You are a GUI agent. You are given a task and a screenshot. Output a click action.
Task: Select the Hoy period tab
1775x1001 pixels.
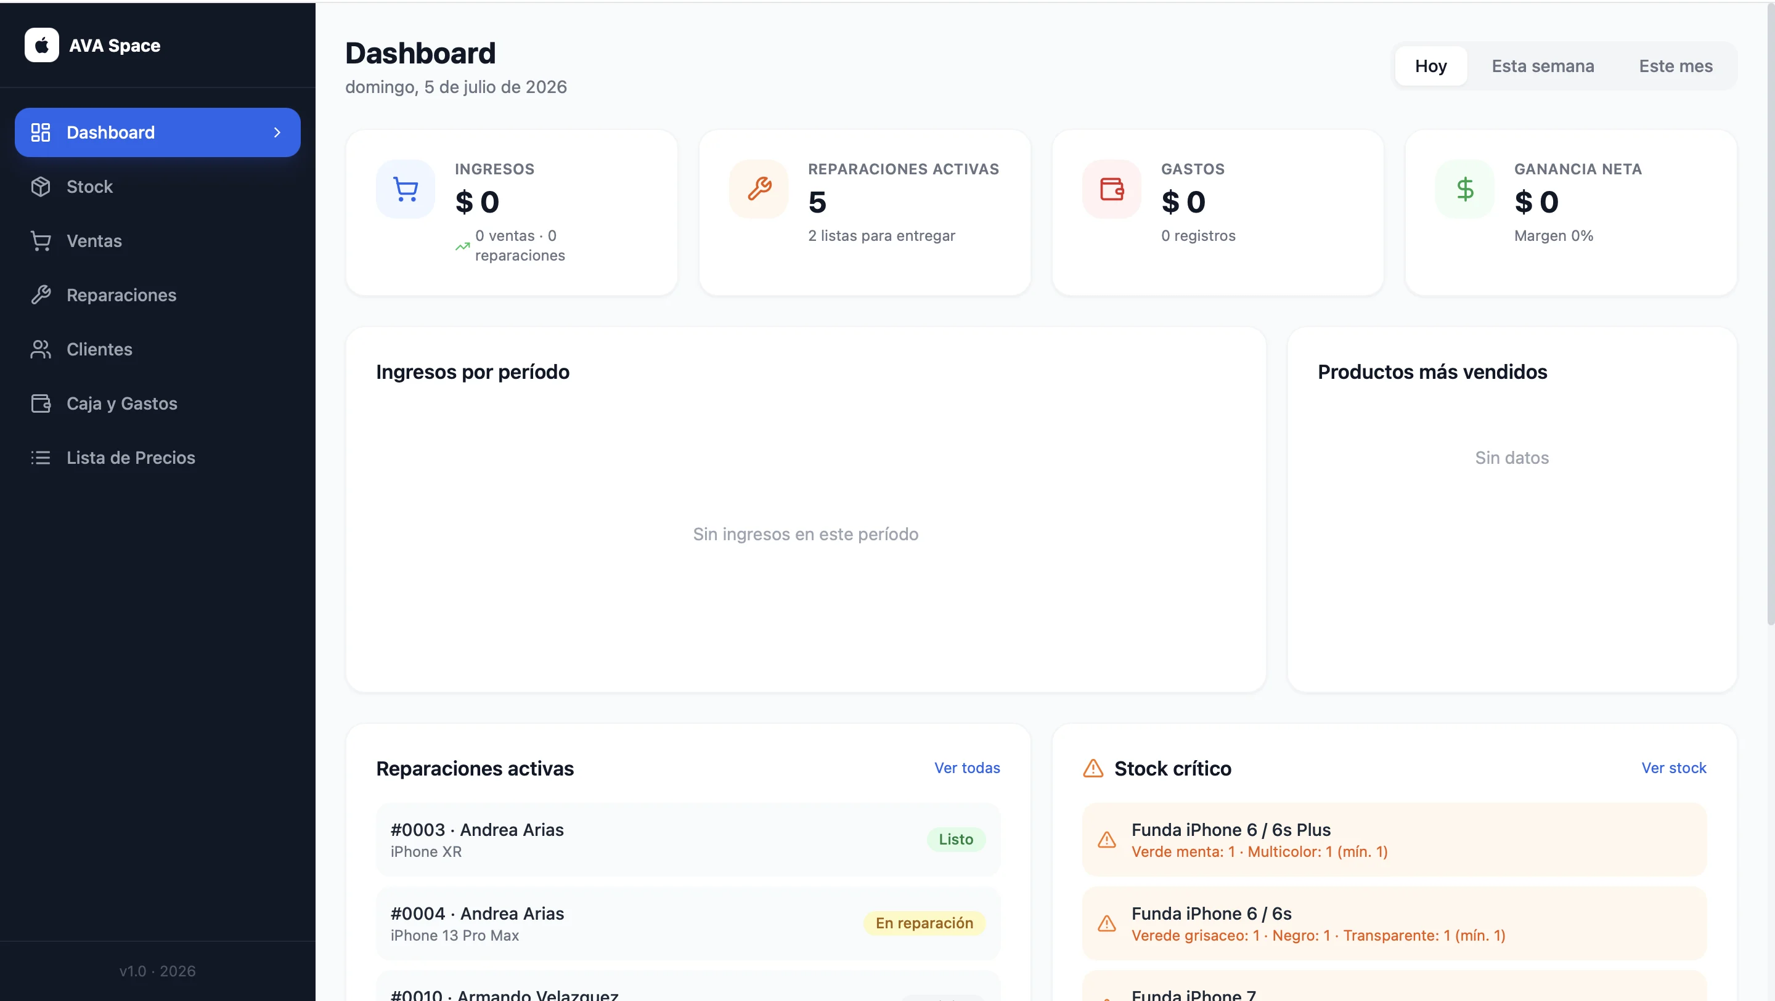pos(1430,66)
